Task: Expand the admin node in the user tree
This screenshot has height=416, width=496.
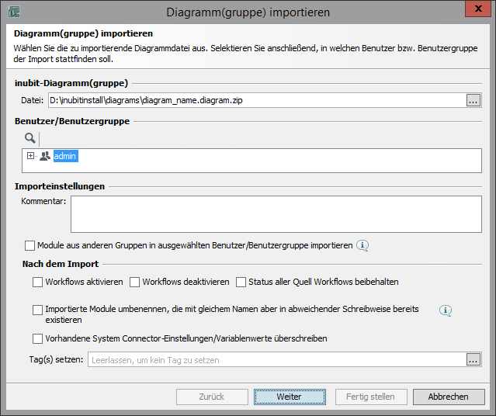Action: 31,156
